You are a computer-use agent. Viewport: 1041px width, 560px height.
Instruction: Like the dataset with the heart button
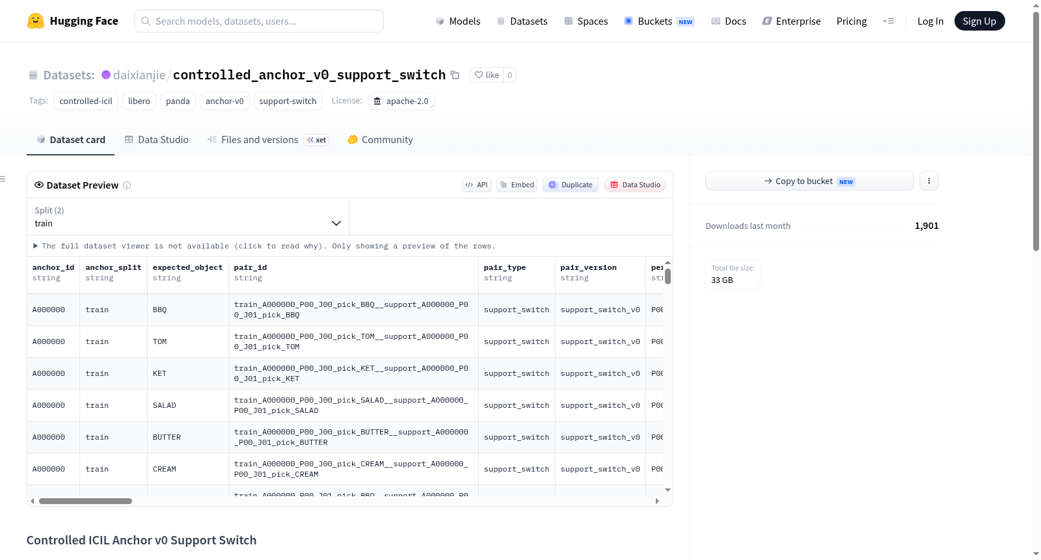[x=487, y=75]
